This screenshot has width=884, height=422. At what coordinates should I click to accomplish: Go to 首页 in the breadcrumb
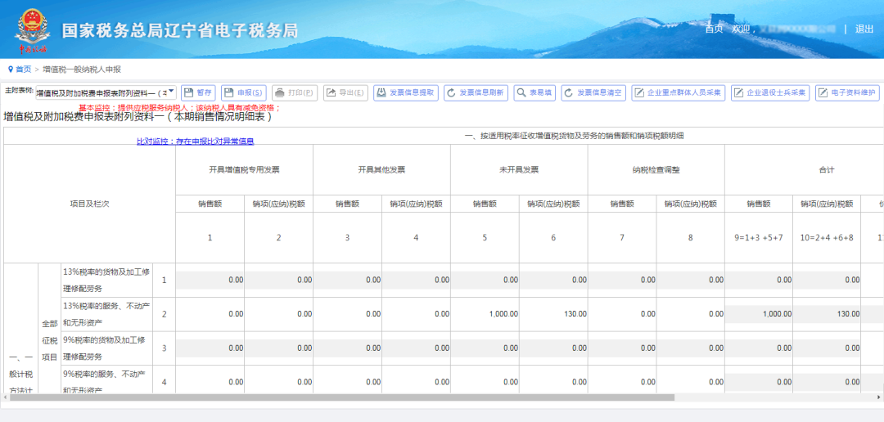[x=24, y=70]
